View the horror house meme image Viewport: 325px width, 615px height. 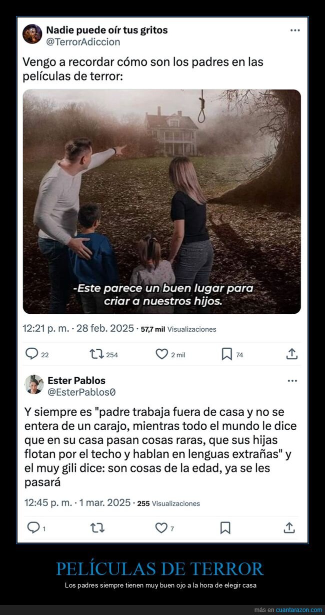tap(162, 201)
